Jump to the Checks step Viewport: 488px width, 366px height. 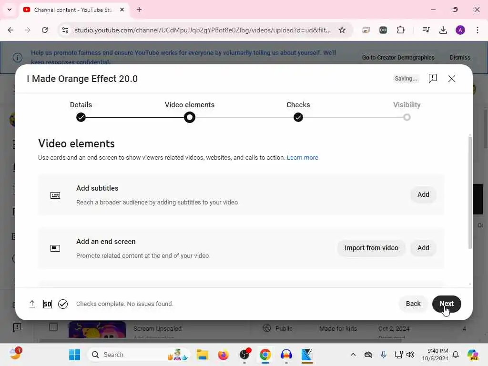point(298,117)
